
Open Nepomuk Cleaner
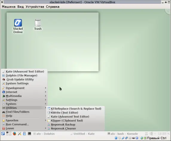click(x=75, y=128)
